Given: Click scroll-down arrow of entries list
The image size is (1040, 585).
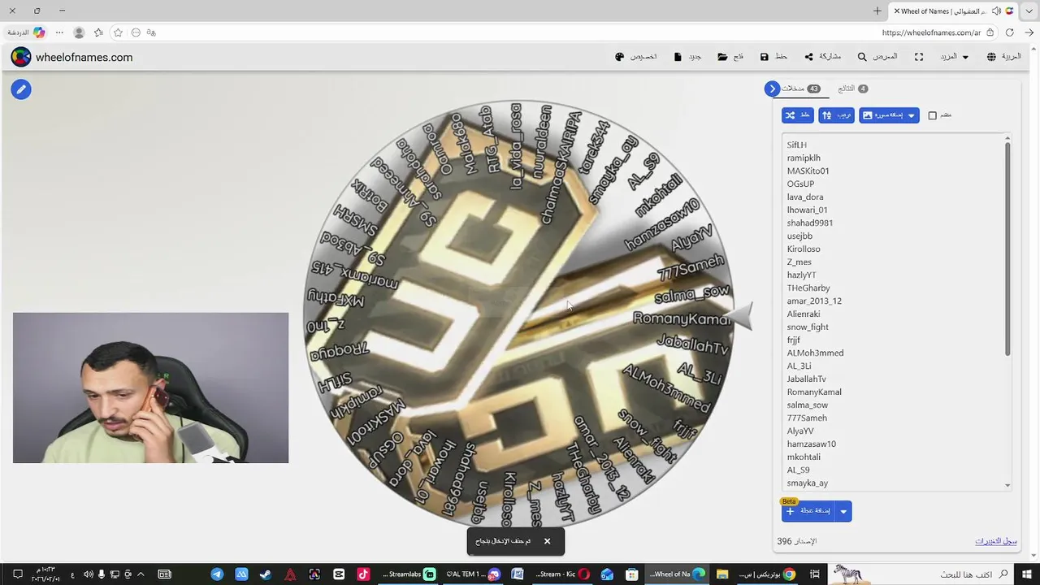Looking at the screenshot, I should (1007, 486).
